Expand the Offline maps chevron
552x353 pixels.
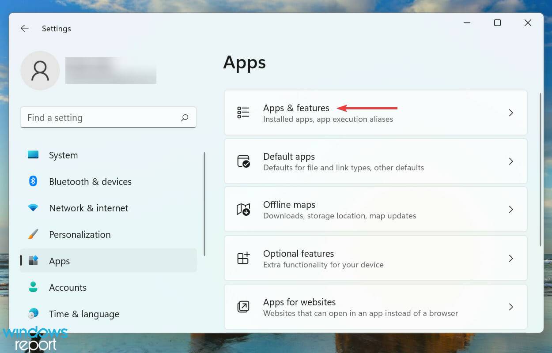[x=511, y=210]
